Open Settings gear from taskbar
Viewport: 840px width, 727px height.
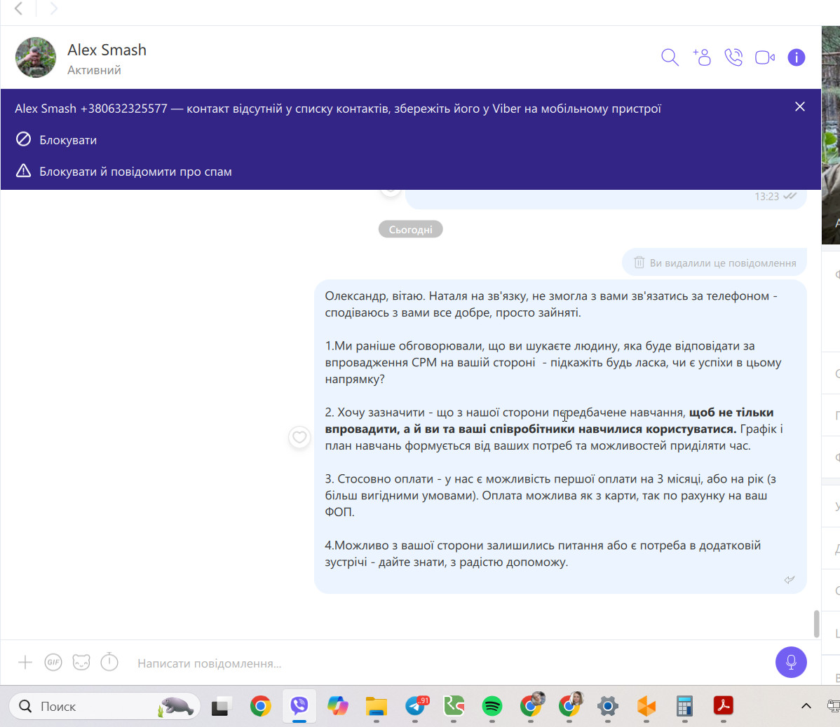[x=608, y=707]
